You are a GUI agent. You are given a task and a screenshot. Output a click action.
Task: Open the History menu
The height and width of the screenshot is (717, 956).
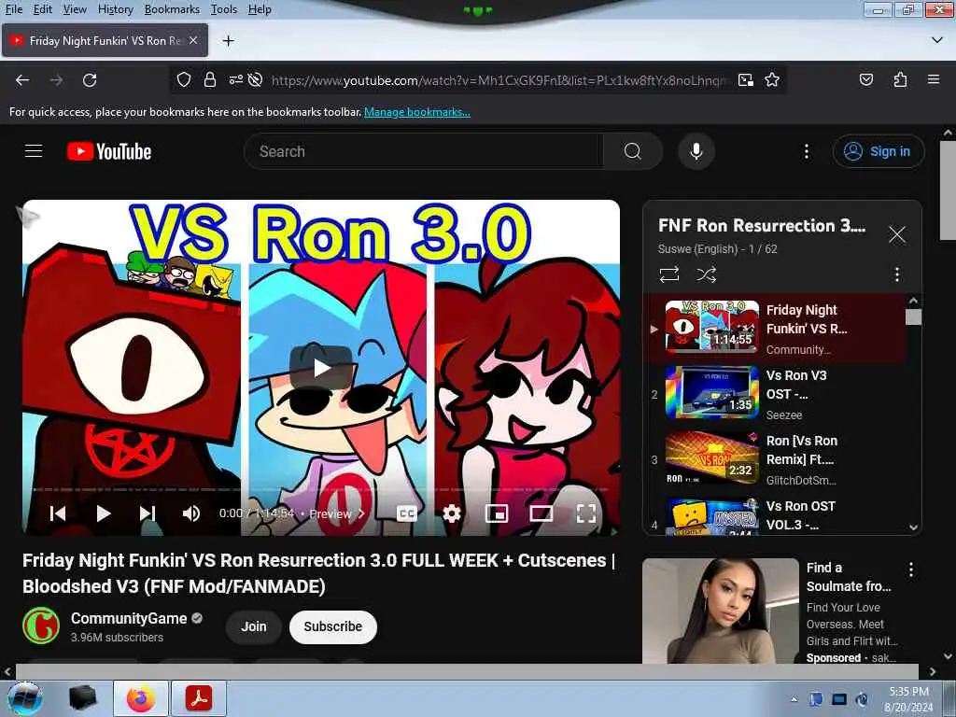pyautogui.click(x=115, y=9)
